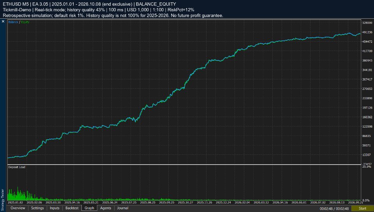374x212 pixels.
Task: Open the Journal tab
Action: click(123, 208)
